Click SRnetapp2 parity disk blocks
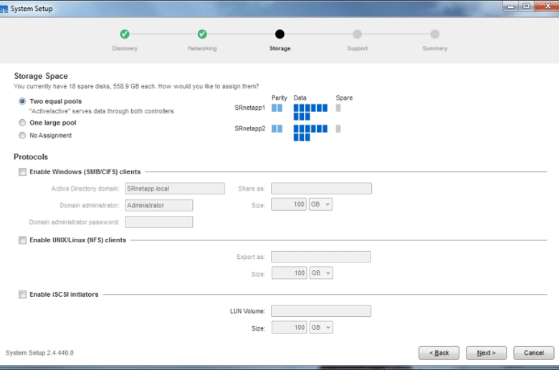This screenshot has width=559, height=370. coord(277,128)
